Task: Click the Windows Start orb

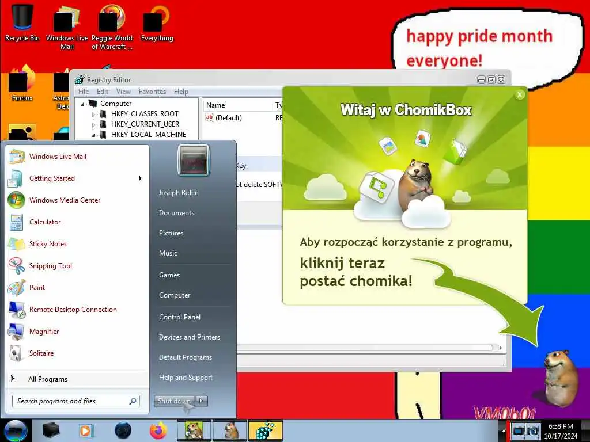Action: (16, 430)
